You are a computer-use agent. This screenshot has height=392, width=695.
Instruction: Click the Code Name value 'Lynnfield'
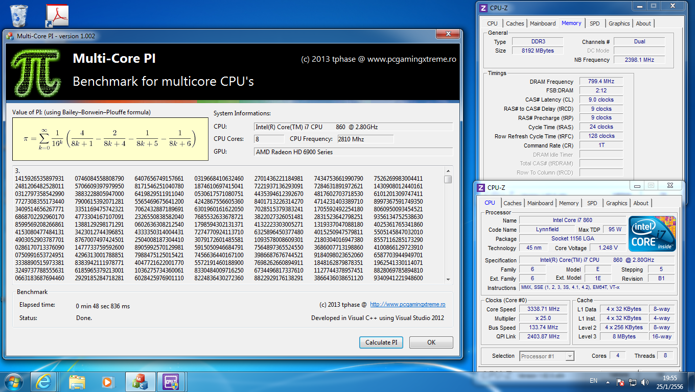(x=547, y=230)
